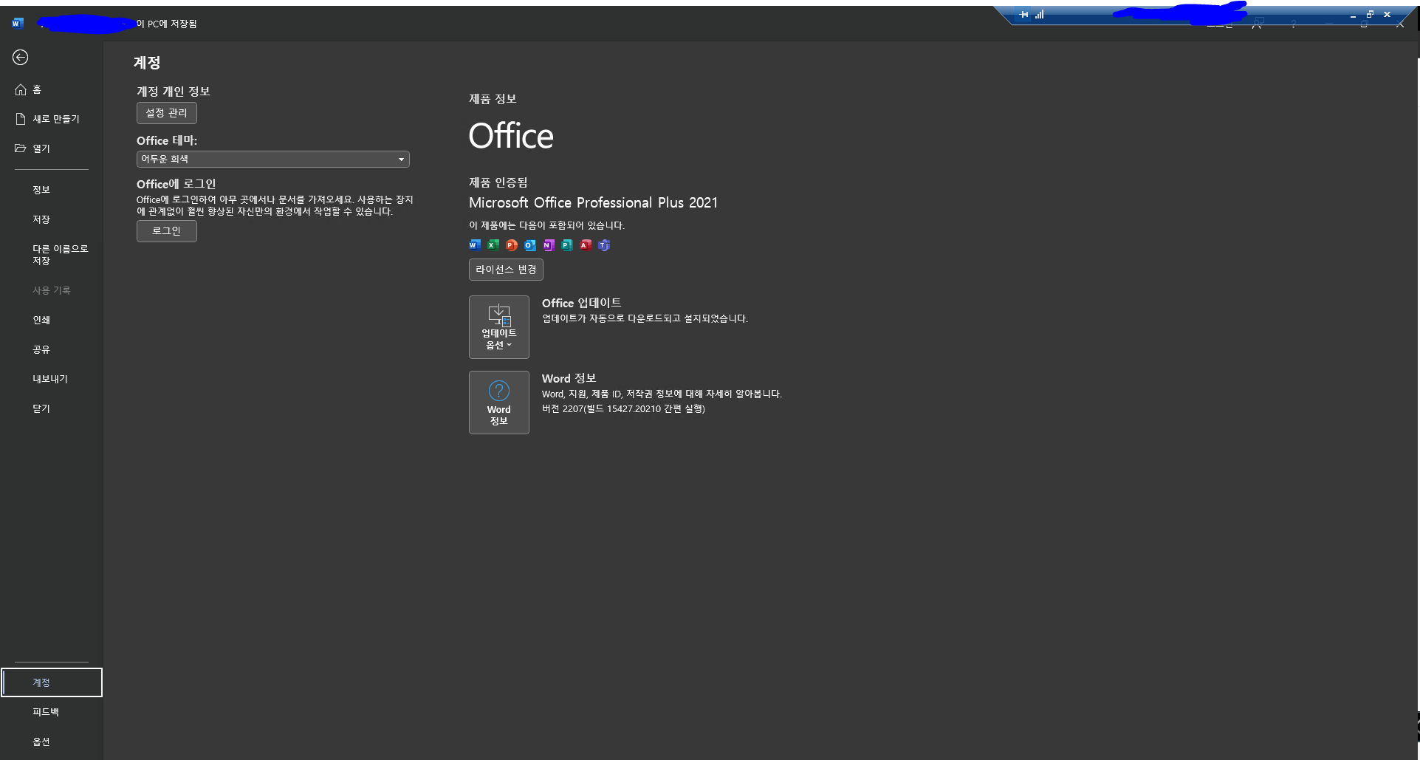The image size is (1420, 760).
Task: Click the Word app icon in product list
Action: tap(475, 245)
